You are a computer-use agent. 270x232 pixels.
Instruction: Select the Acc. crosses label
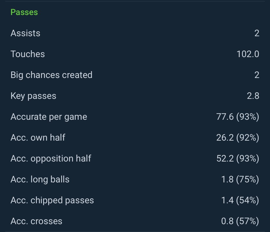(37, 221)
